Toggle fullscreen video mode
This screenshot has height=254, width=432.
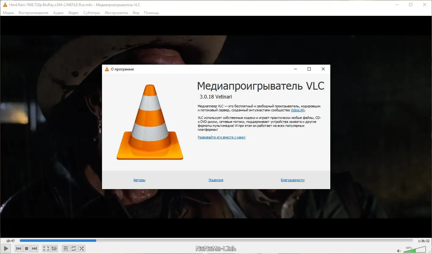click(x=46, y=249)
